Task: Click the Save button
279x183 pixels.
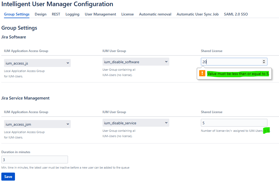Action: 8,177
